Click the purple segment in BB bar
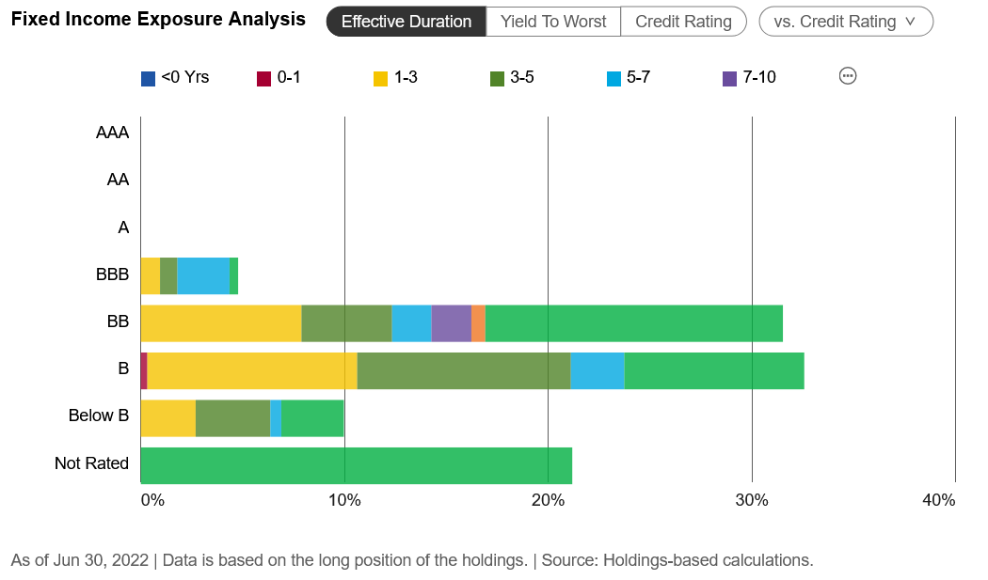Viewport: 988px width, 580px height. [451, 323]
